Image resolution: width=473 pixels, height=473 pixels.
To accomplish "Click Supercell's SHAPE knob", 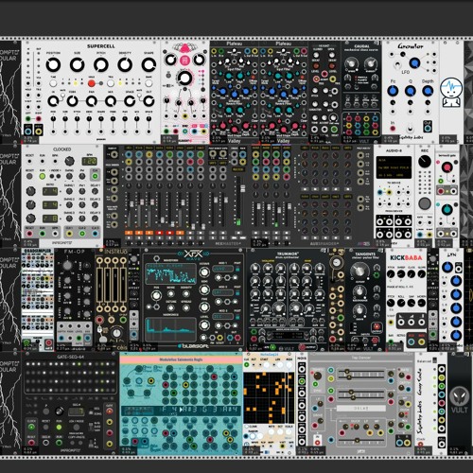I will (x=149, y=64).
